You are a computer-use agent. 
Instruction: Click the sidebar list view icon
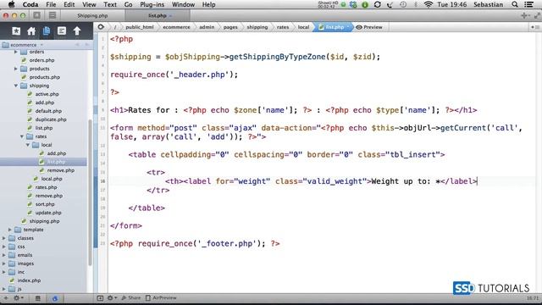pos(37,297)
